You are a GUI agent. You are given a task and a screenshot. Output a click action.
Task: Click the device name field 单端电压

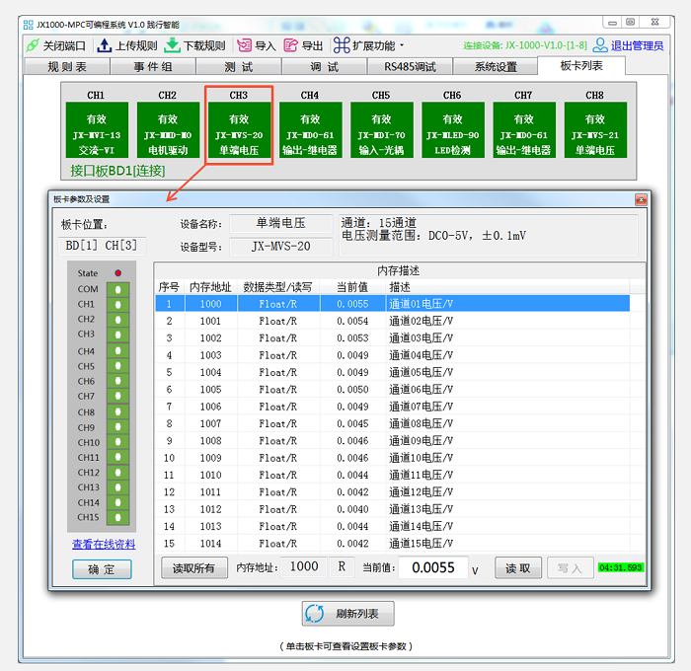click(281, 223)
